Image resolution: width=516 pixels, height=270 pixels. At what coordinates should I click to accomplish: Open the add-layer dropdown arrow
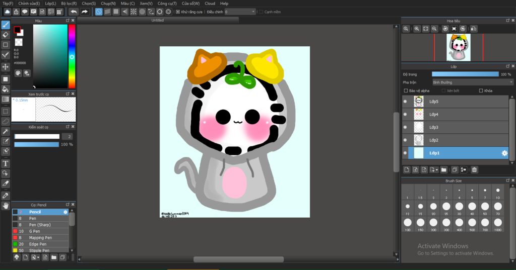437,170
